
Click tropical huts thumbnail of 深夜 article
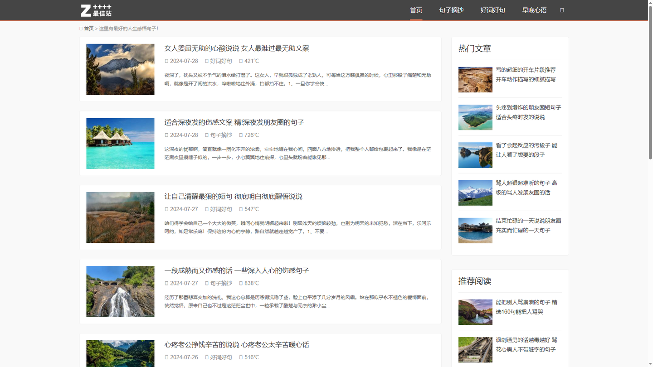point(120,143)
